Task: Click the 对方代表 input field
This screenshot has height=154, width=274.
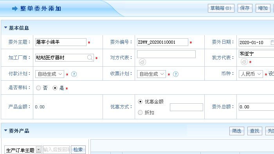Action: [x=166, y=54]
